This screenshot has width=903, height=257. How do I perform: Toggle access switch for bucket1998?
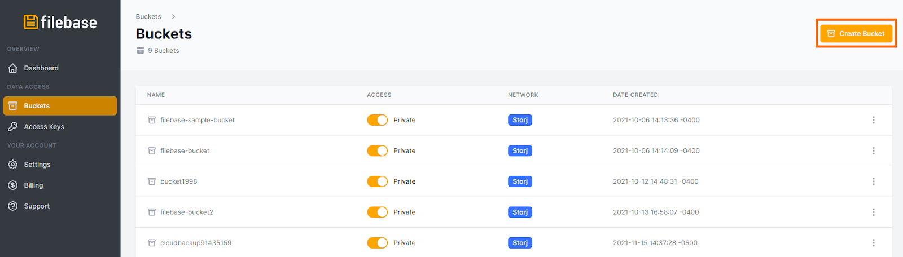pyautogui.click(x=377, y=181)
